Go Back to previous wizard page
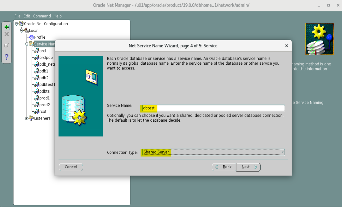The image size is (342, 207). [x=224, y=167]
